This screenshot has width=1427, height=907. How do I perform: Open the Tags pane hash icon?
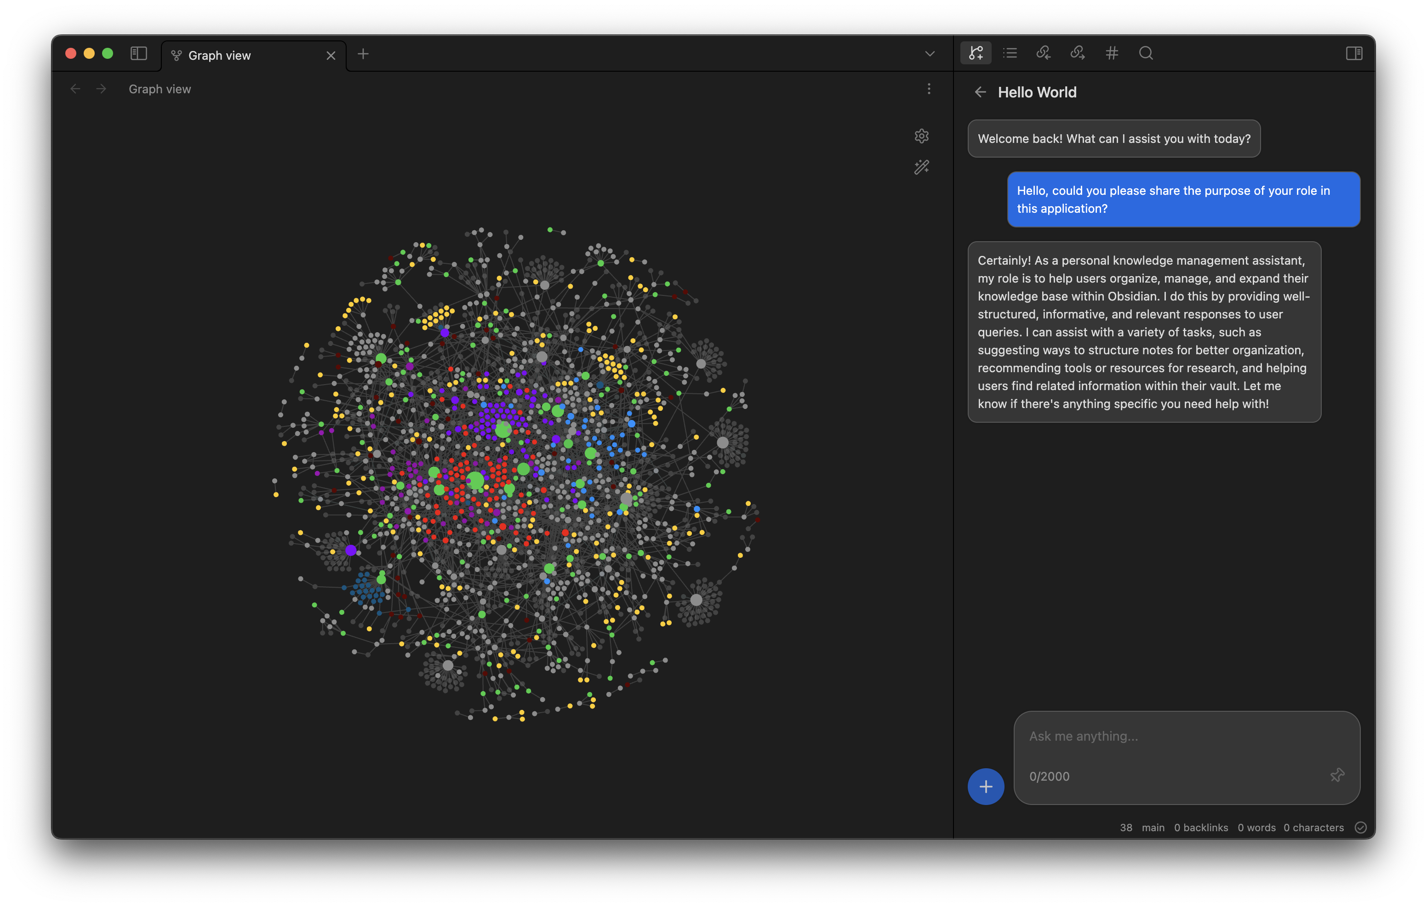click(1112, 53)
